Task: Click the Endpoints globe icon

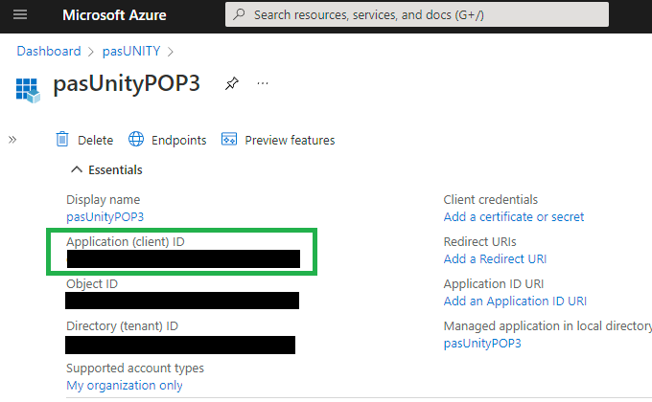Action: click(x=136, y=139)
